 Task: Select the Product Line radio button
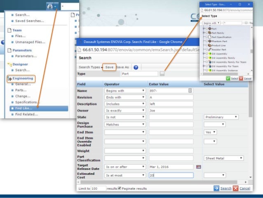[207, 45]
